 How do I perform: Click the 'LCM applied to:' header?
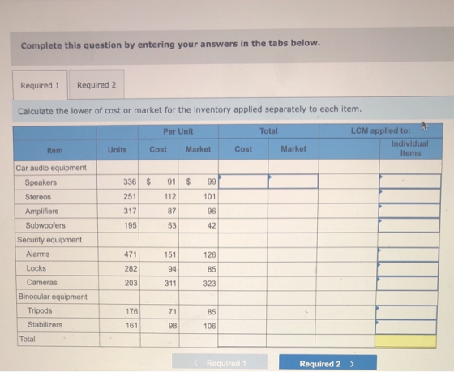(x=381, y=130)
